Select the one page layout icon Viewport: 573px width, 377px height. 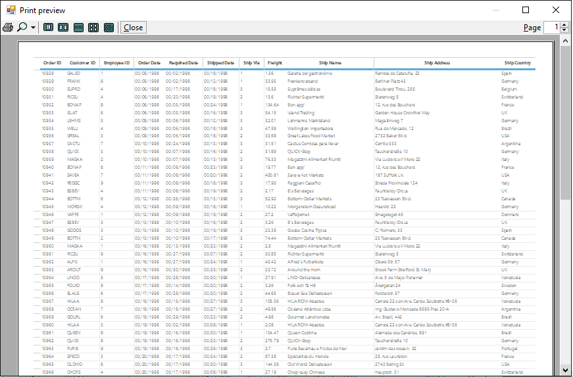48,28
